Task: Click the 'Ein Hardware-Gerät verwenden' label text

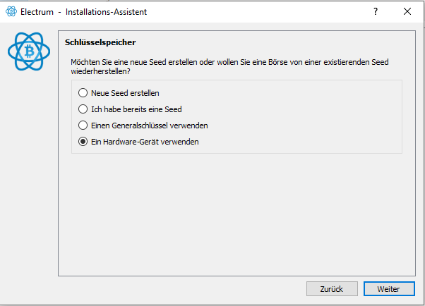Action: (x=145, y=142)
